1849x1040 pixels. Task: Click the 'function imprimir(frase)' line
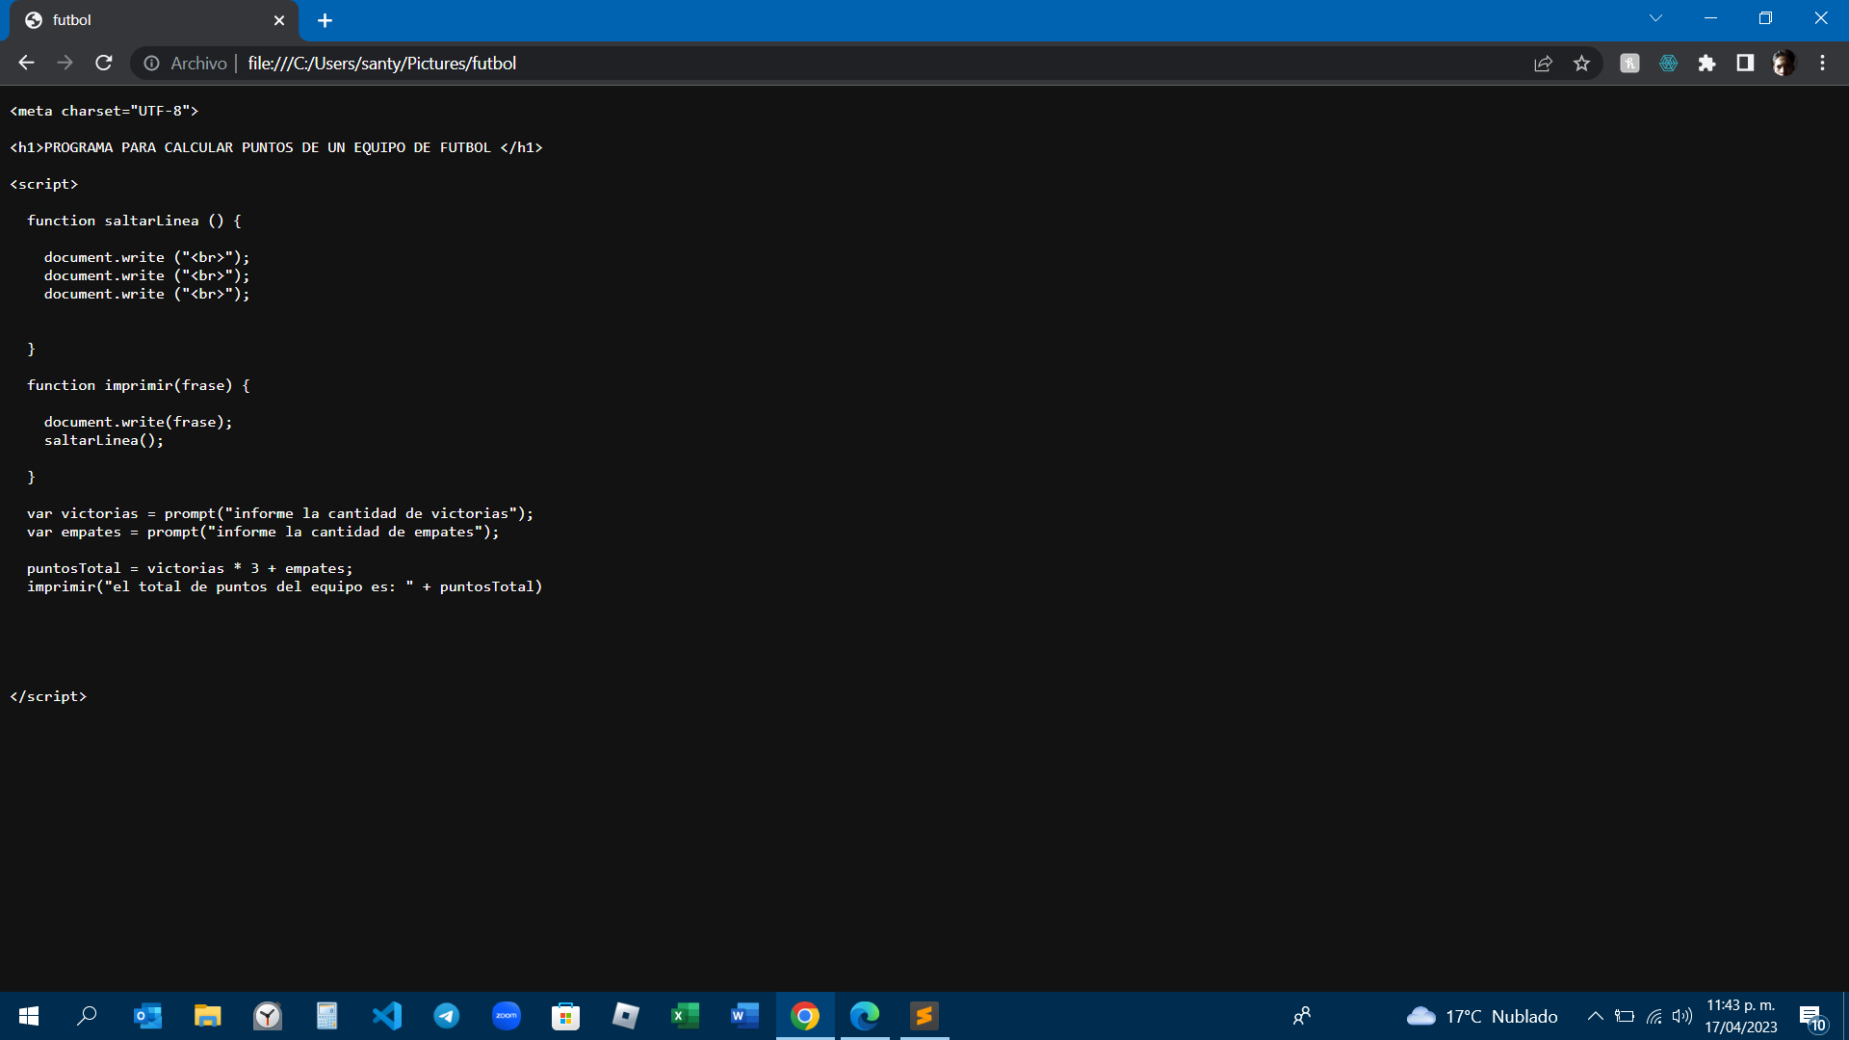pos(139,385)
